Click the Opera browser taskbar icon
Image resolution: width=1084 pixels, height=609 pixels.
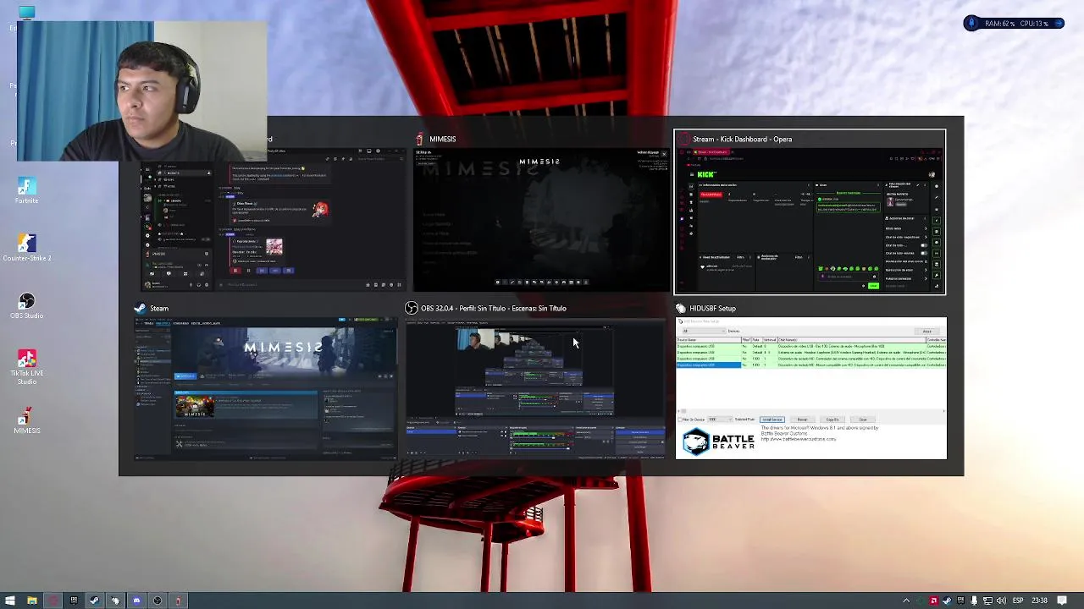(53, 601)
